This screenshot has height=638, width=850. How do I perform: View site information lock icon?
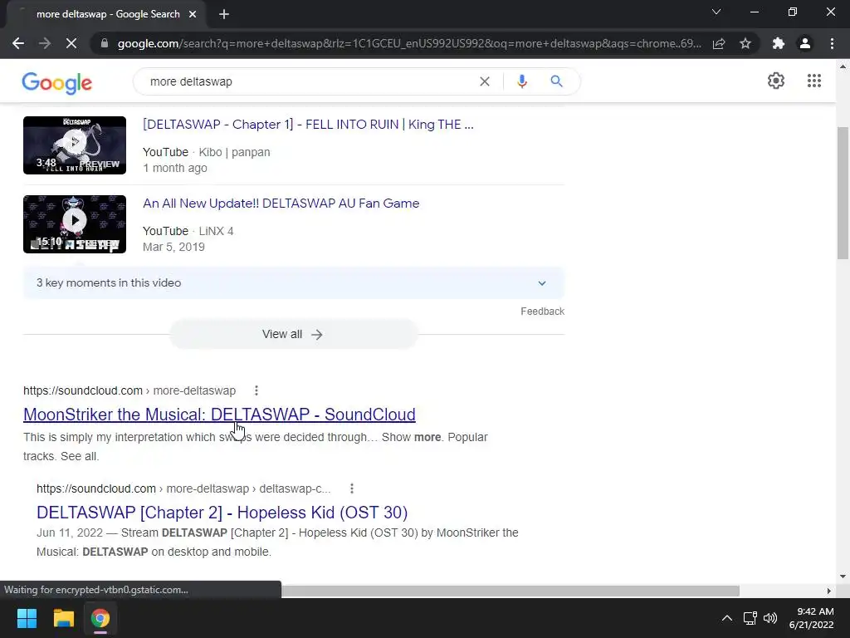pyautogui.click(x=105, y=43)
